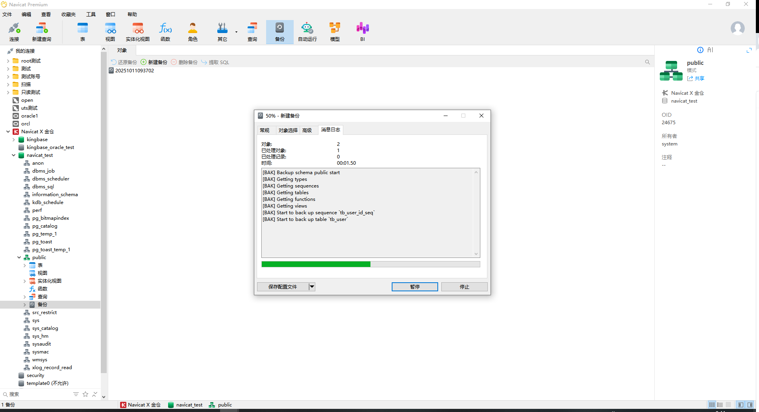This screenshot has width=759, height=412.
Task: Toggle the left navigation pane visibility
Action: pos(741,405)
